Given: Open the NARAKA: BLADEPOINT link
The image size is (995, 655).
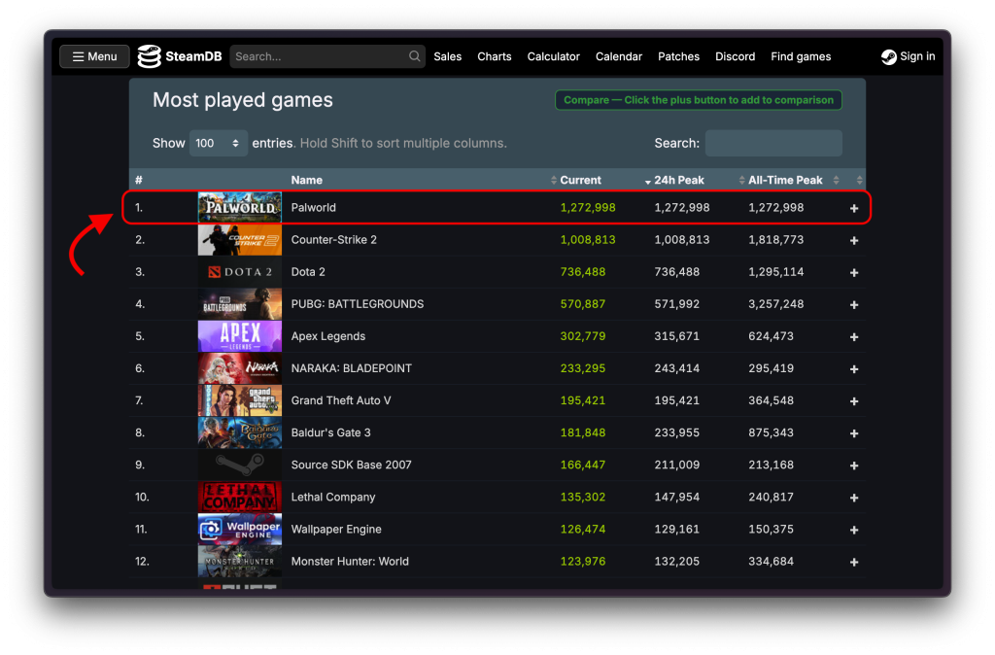Looking at the screenshot, I should 351,368.
